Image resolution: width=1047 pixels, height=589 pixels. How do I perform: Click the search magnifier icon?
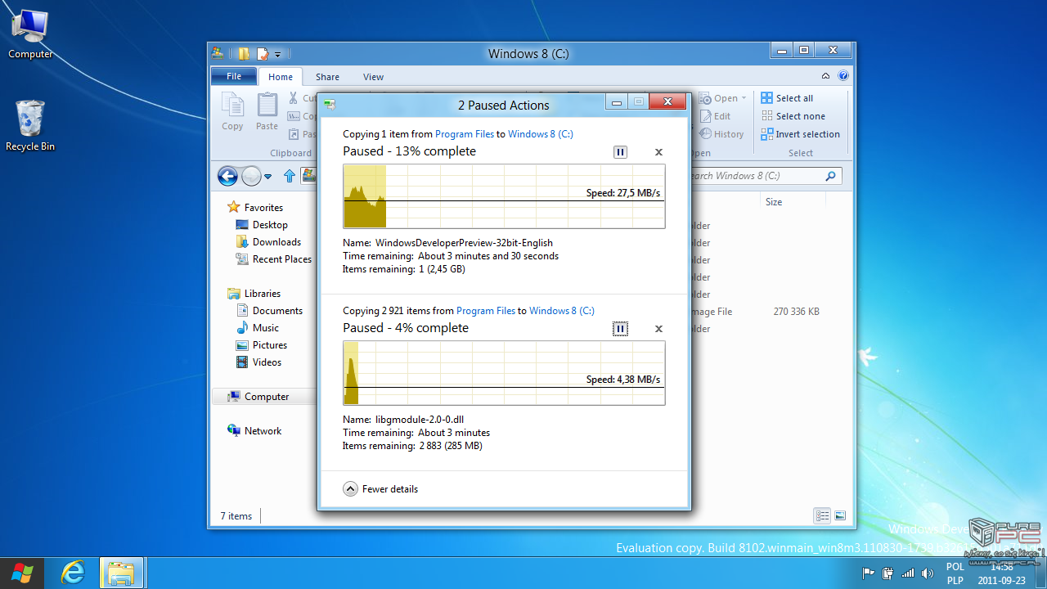pyautogui.click(x=830, y=176)
